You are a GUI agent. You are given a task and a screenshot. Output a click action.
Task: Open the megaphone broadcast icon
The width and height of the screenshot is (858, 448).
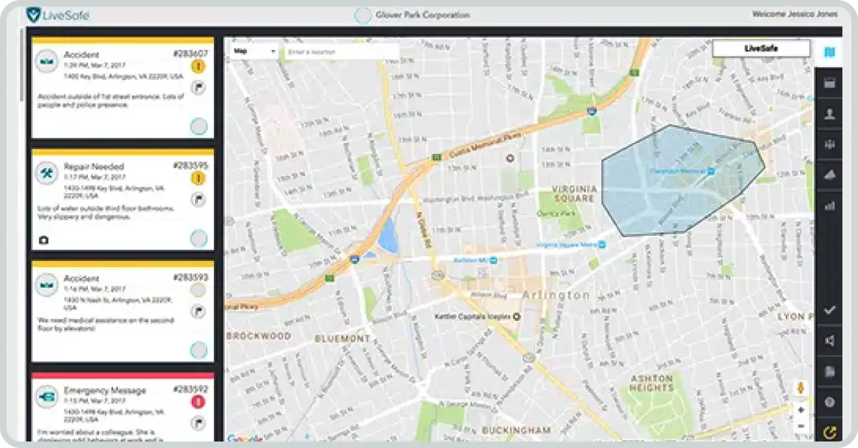(x=829, y=342)
